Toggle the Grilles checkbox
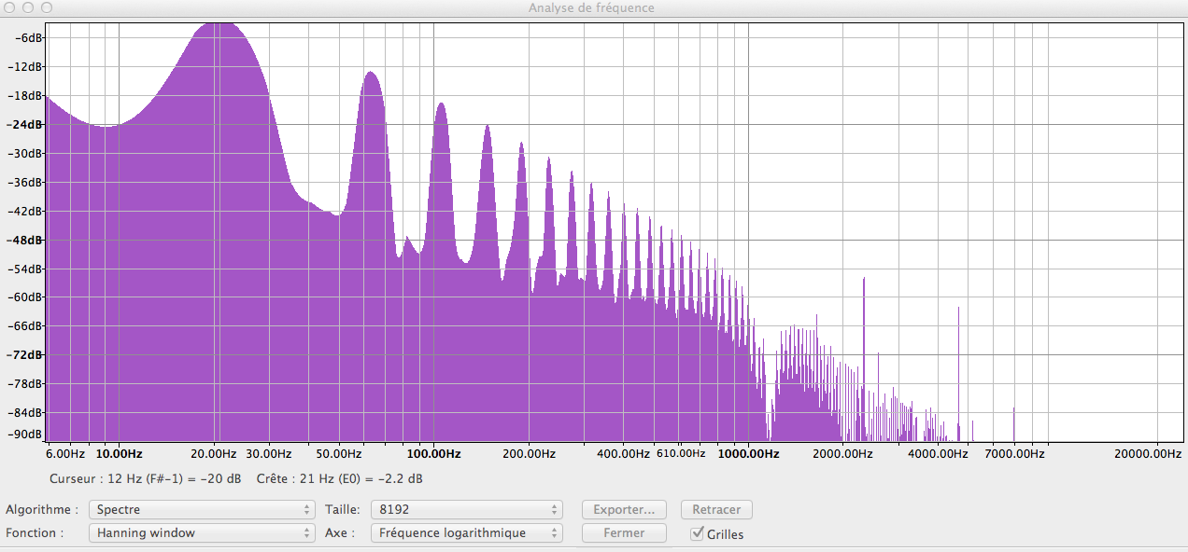This screenshot has height=552, width=1188. pos(697,533)
